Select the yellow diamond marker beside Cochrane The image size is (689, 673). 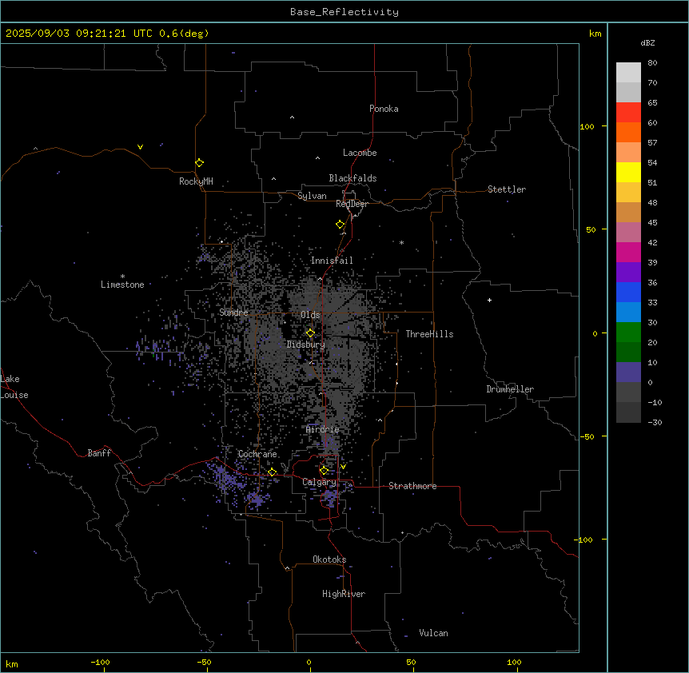[x=272, y=472]
